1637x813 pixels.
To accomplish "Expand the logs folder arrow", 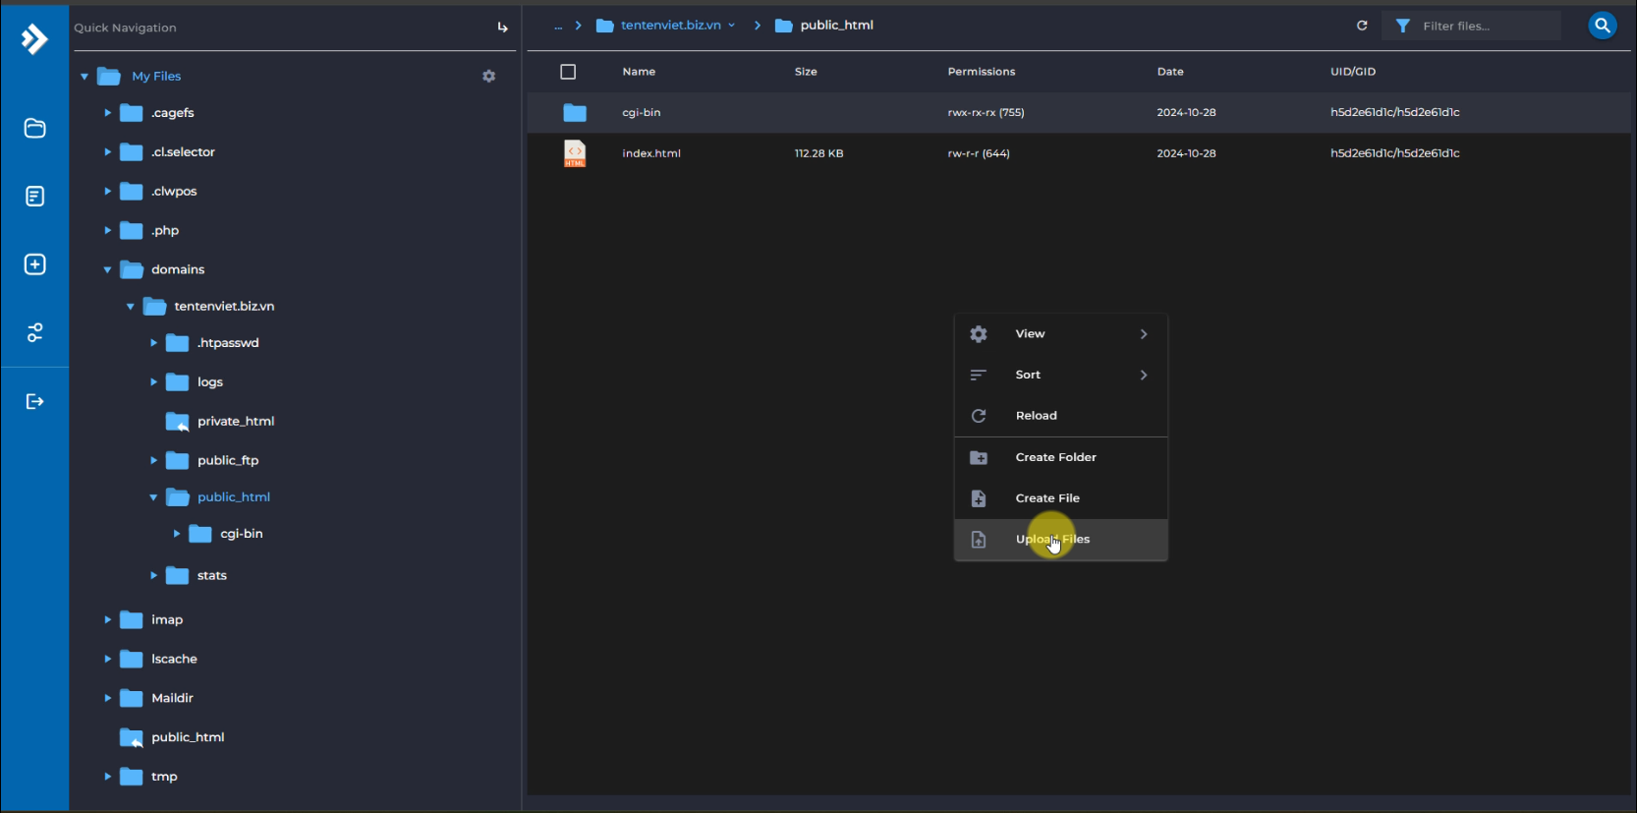I will click(153, 382).
